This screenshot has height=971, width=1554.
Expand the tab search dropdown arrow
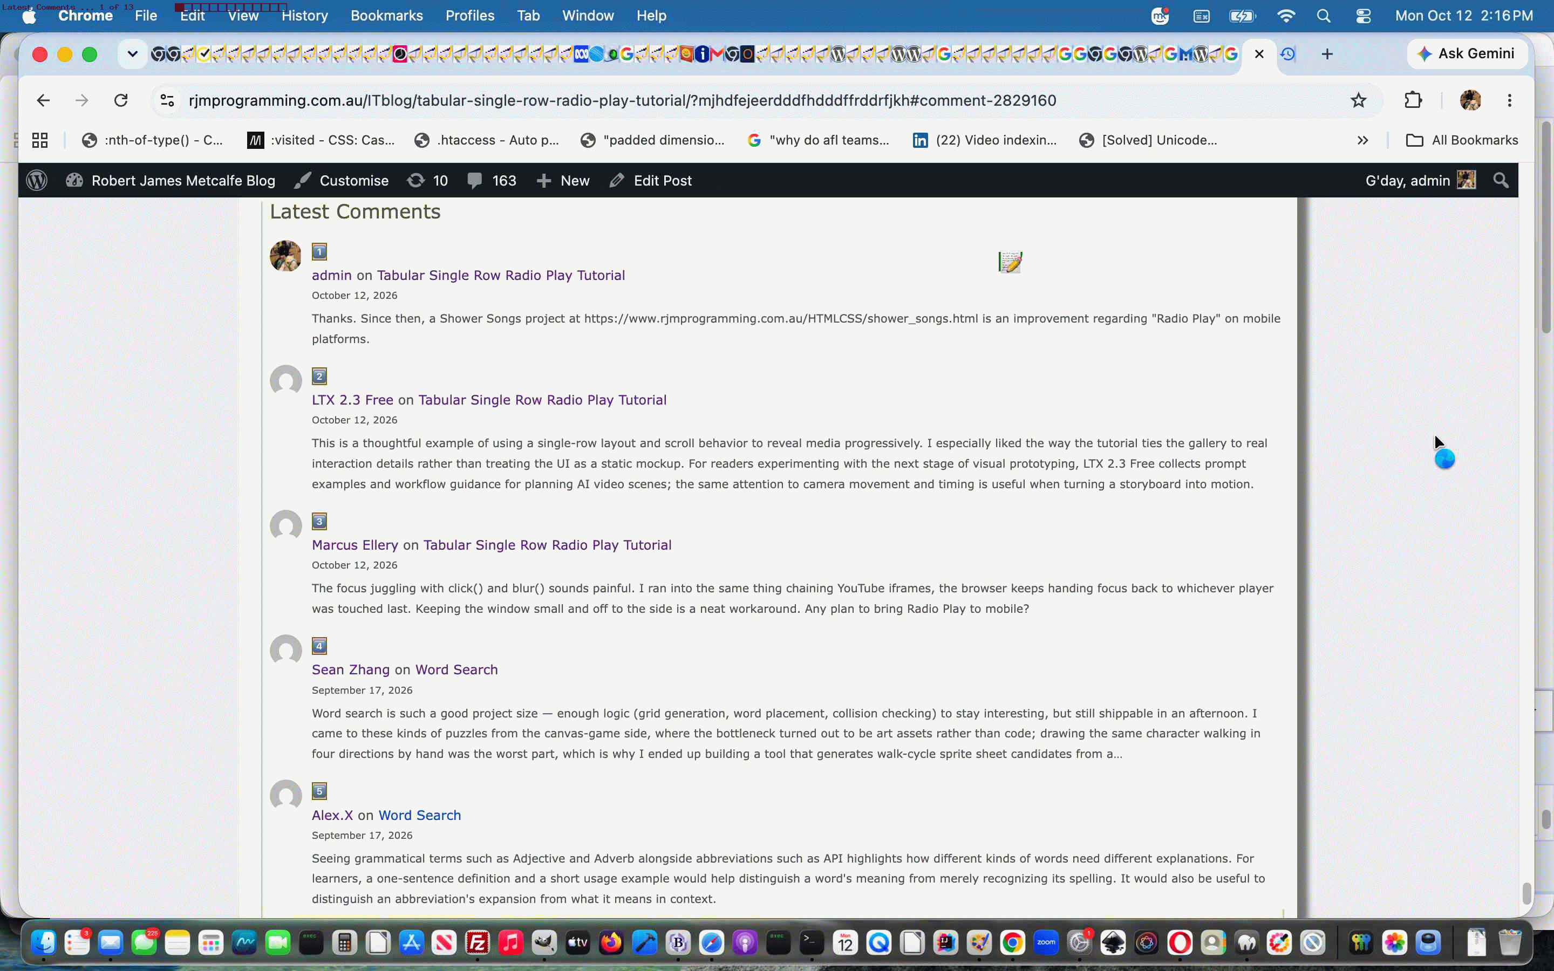pos(132,54)
